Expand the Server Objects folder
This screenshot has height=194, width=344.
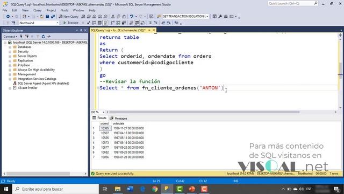10,56
